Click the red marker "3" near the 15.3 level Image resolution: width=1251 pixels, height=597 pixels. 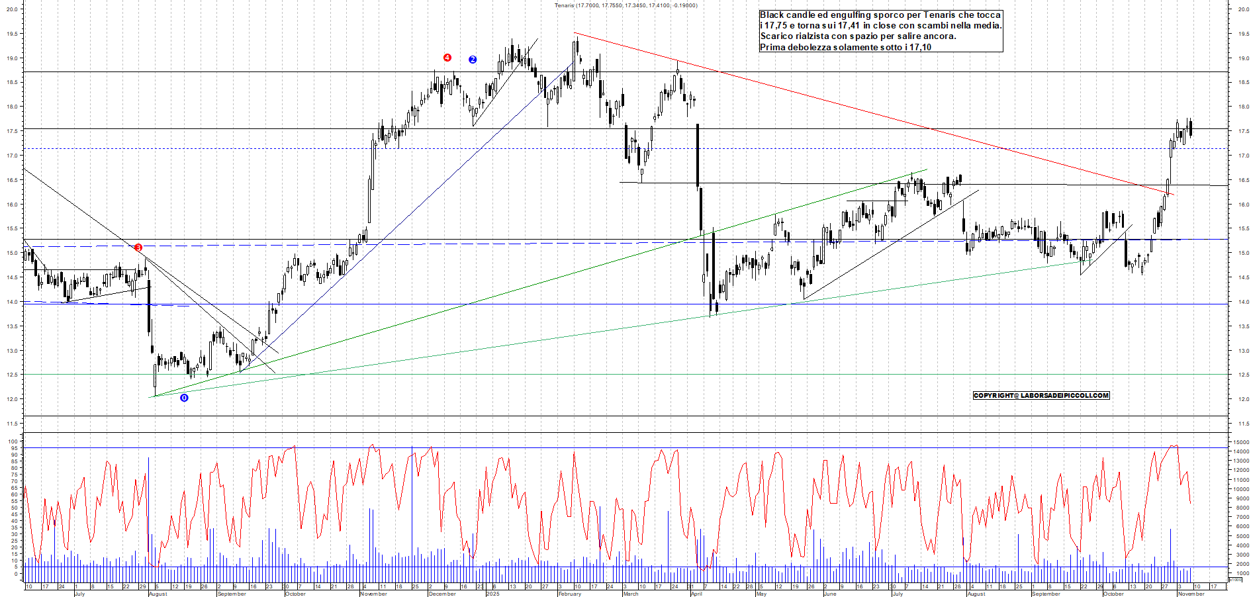coord(138,246)
